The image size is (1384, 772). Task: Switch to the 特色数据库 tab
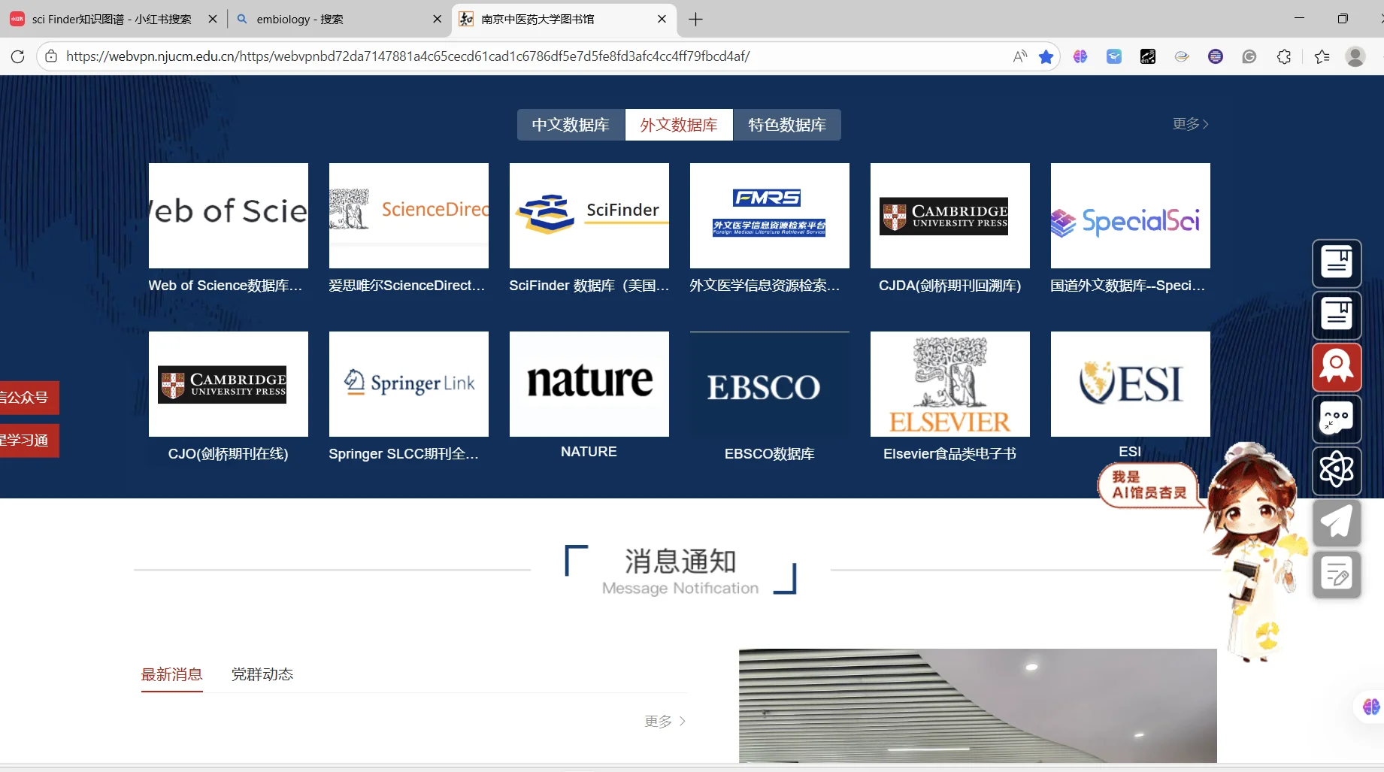[x=787, y=125]
